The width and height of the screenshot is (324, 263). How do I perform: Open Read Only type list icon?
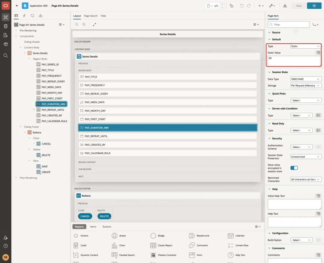(318, 131)
